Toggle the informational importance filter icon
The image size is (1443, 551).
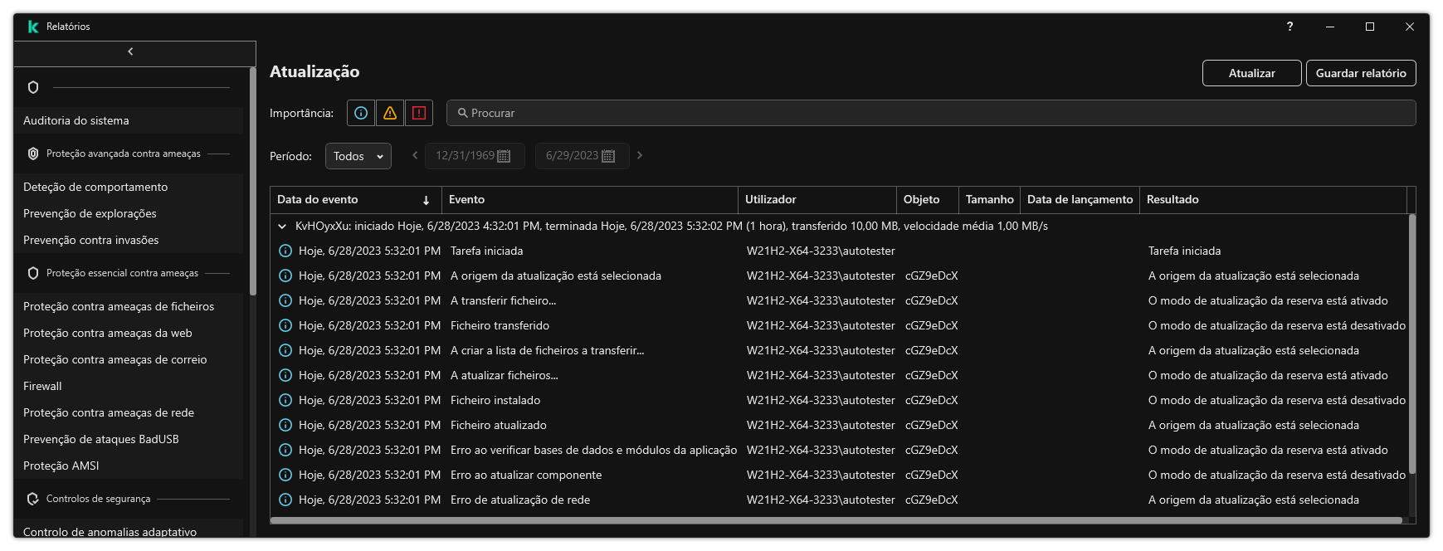point(361,113)
